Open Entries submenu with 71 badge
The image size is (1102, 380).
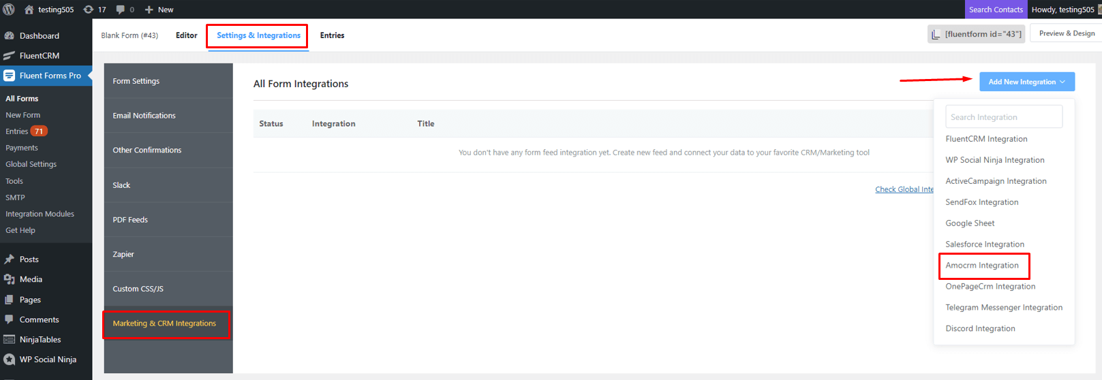pyautogui.click(x=27, y=131)
